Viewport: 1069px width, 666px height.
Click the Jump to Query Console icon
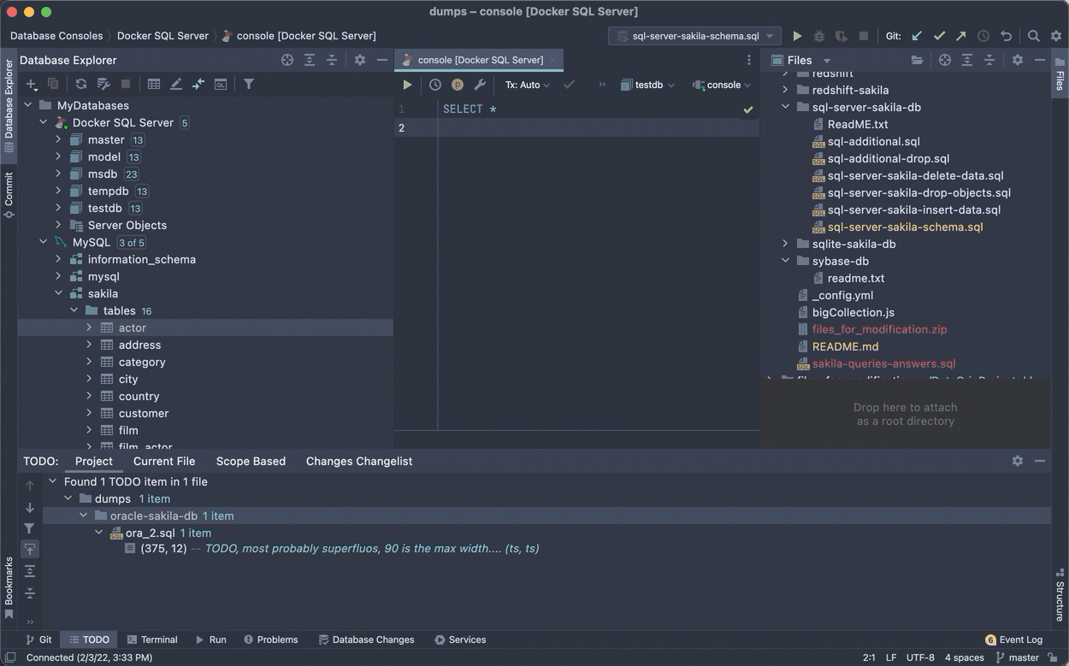click(221, 84)
